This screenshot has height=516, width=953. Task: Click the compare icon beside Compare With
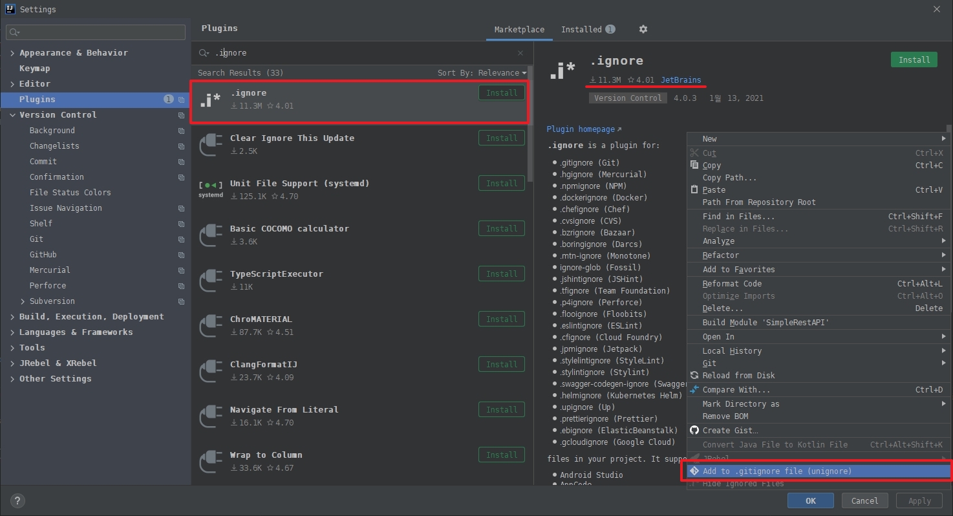[694, 389]
